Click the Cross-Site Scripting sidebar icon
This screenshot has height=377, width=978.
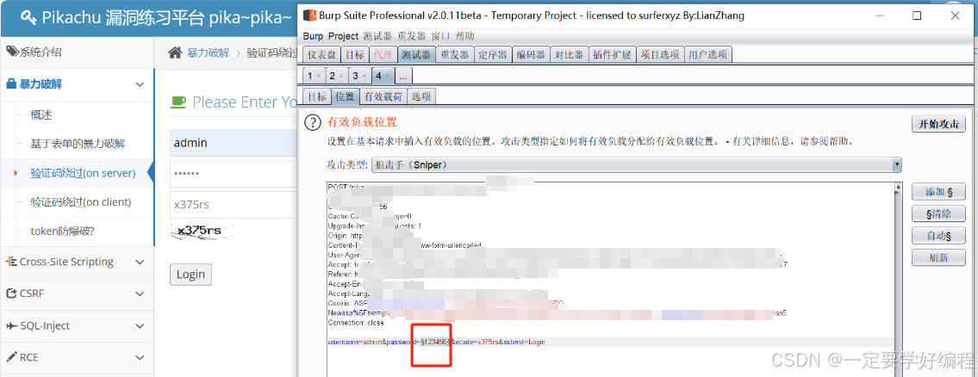click(x=11, y=262)
